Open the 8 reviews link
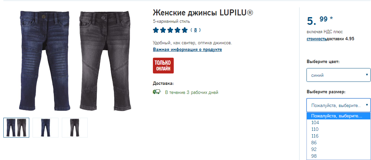 [x=196, y=30]
